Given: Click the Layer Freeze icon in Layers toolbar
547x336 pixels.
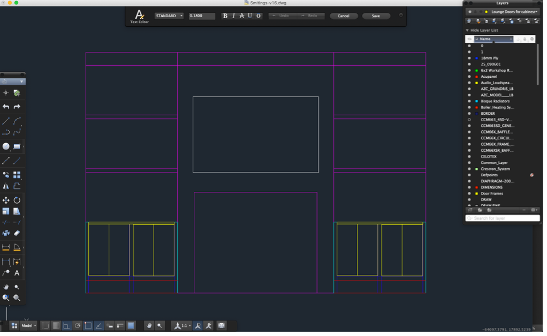Looking at the screenshot, I should 512,21.
